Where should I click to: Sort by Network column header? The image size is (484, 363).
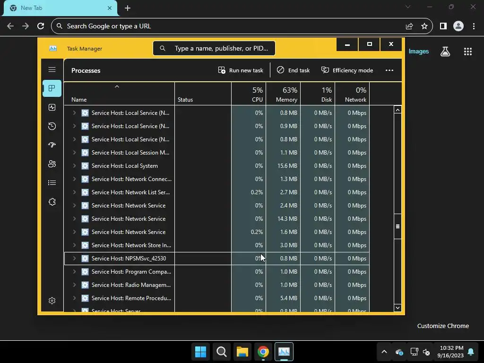click(352, 94)
